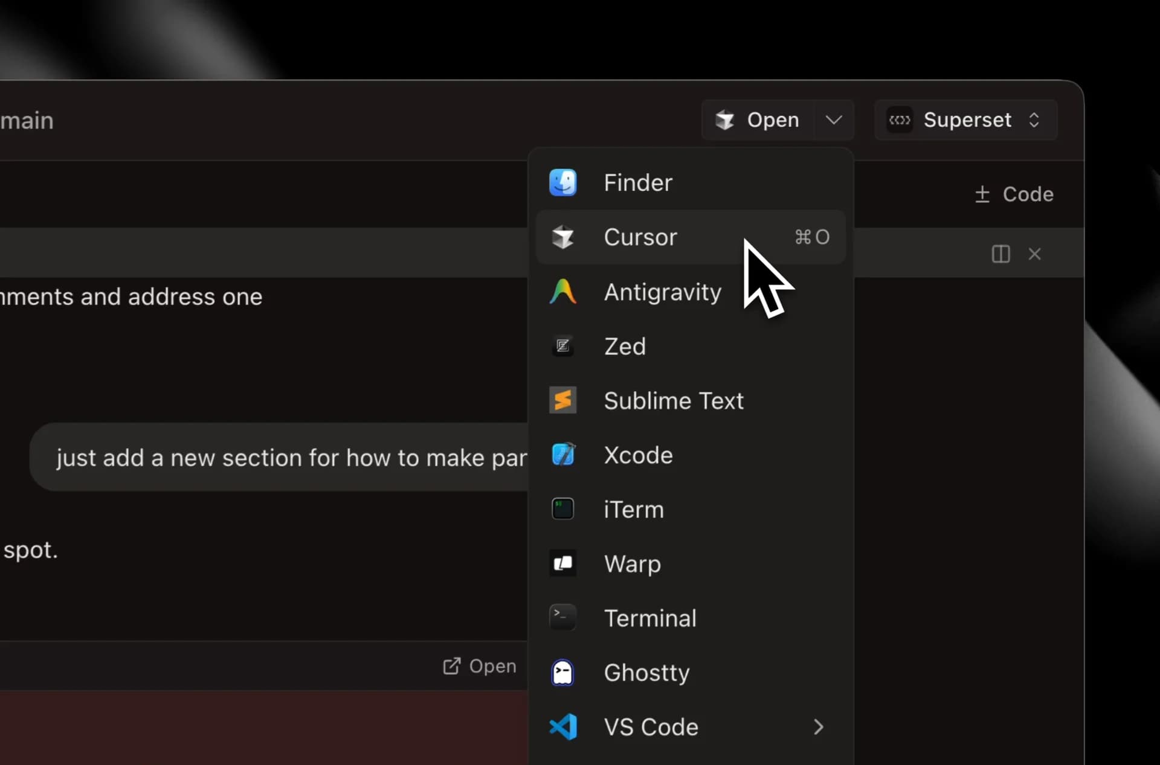Screen dimensions: 1160x765
Task: Click the external Open link near the bottom
Action: [x=479, y=666]
